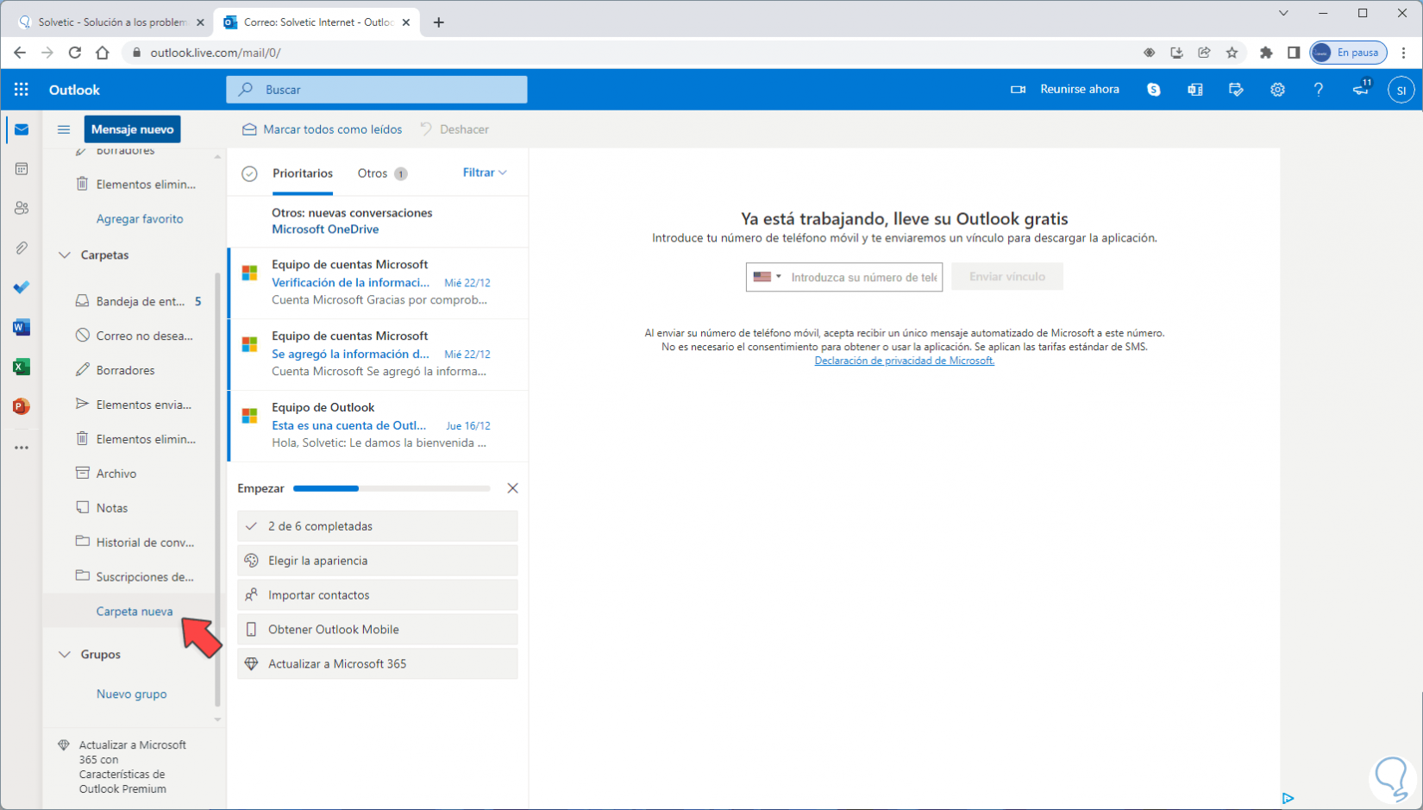
Task: Start a Reunirse ahora meeting
Action: 1065,89
